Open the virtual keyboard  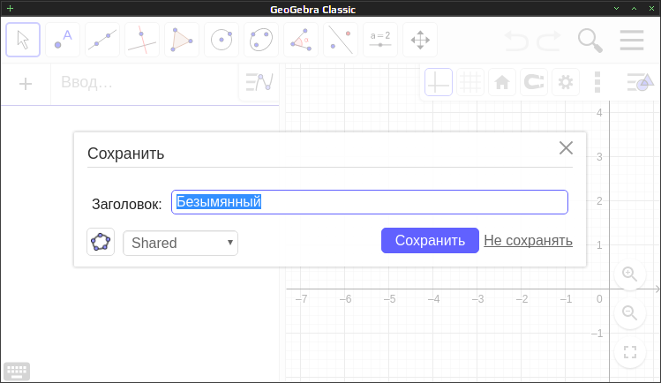click(x=17, y=372)
